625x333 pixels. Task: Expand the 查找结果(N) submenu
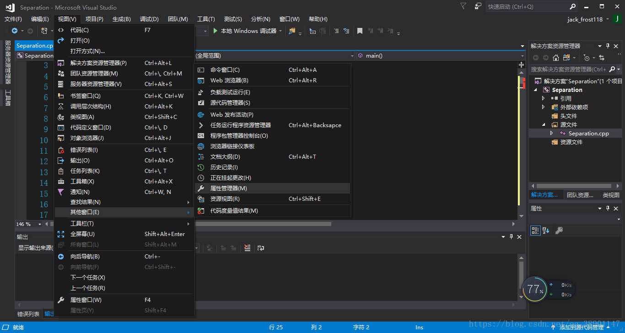click(x=124, y=202)
